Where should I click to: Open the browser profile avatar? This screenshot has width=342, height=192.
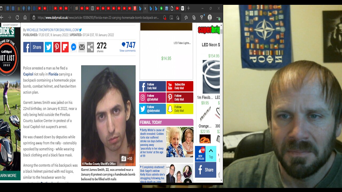coord(210,18)
